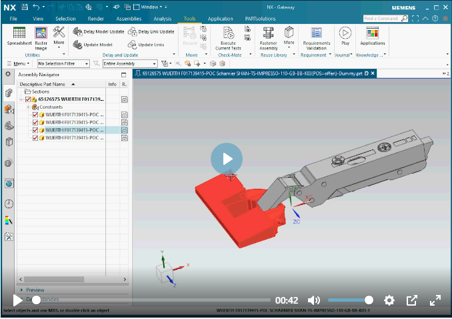Open the No Selection Filter dropdown
The height and width of the screenshot is (319, 452).
pyautogui.click(x=63, y=63)
